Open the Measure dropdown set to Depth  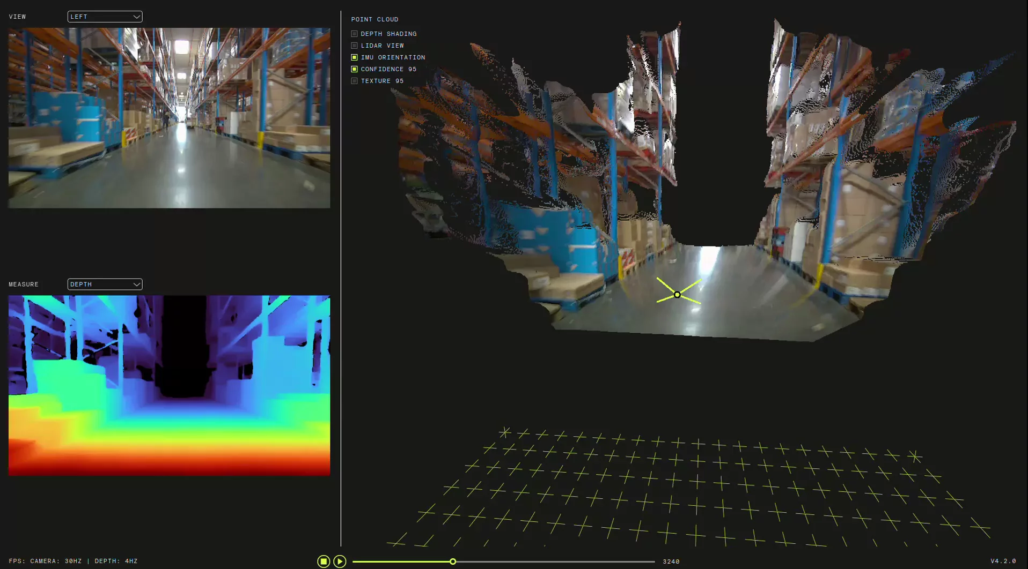tap(105, 284)
